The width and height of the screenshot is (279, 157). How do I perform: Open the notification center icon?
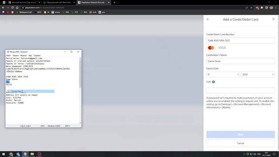274,154
